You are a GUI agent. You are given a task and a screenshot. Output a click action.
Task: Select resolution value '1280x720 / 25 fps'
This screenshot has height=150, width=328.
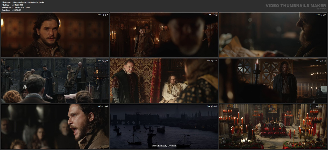(22, 7)
